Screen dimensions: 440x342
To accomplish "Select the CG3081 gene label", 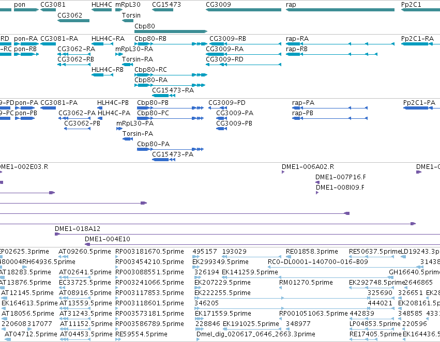I will click(53, 5).
